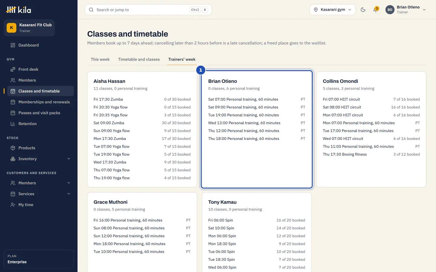This screenshot has height=272, width=436.
Task: Click Brian's Wed 13:00 Personal training row
Action: tap(257, 123)
